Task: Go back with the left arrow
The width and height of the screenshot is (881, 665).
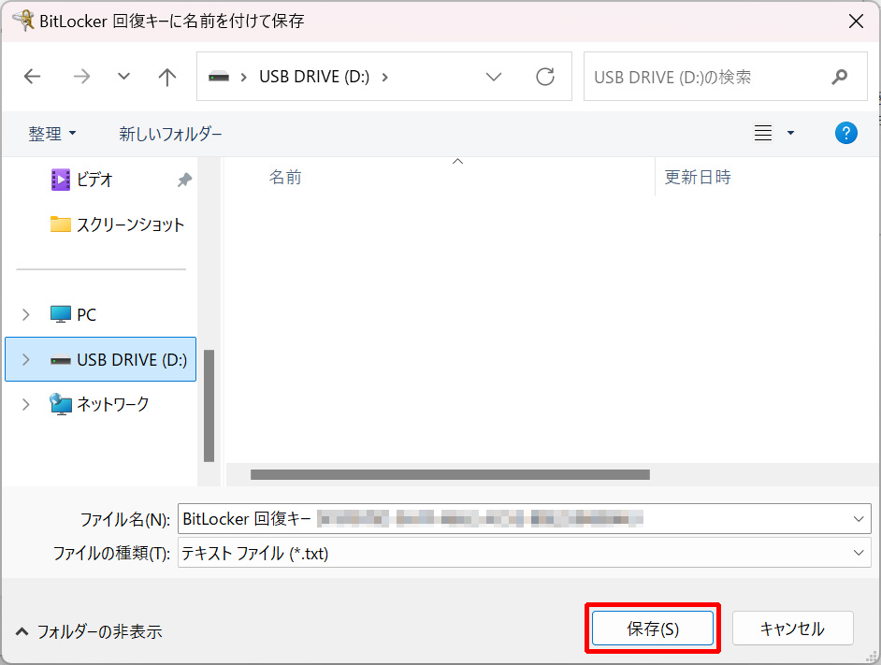Action: click(x=33, y=77)
